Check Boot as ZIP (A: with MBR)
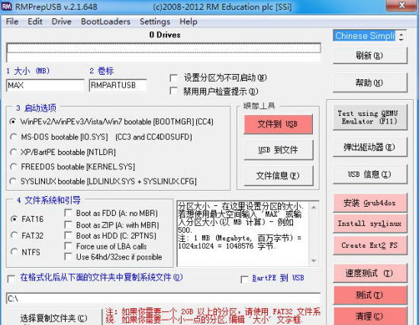Screen dimensions: 419x325 (x=69, y=225)
